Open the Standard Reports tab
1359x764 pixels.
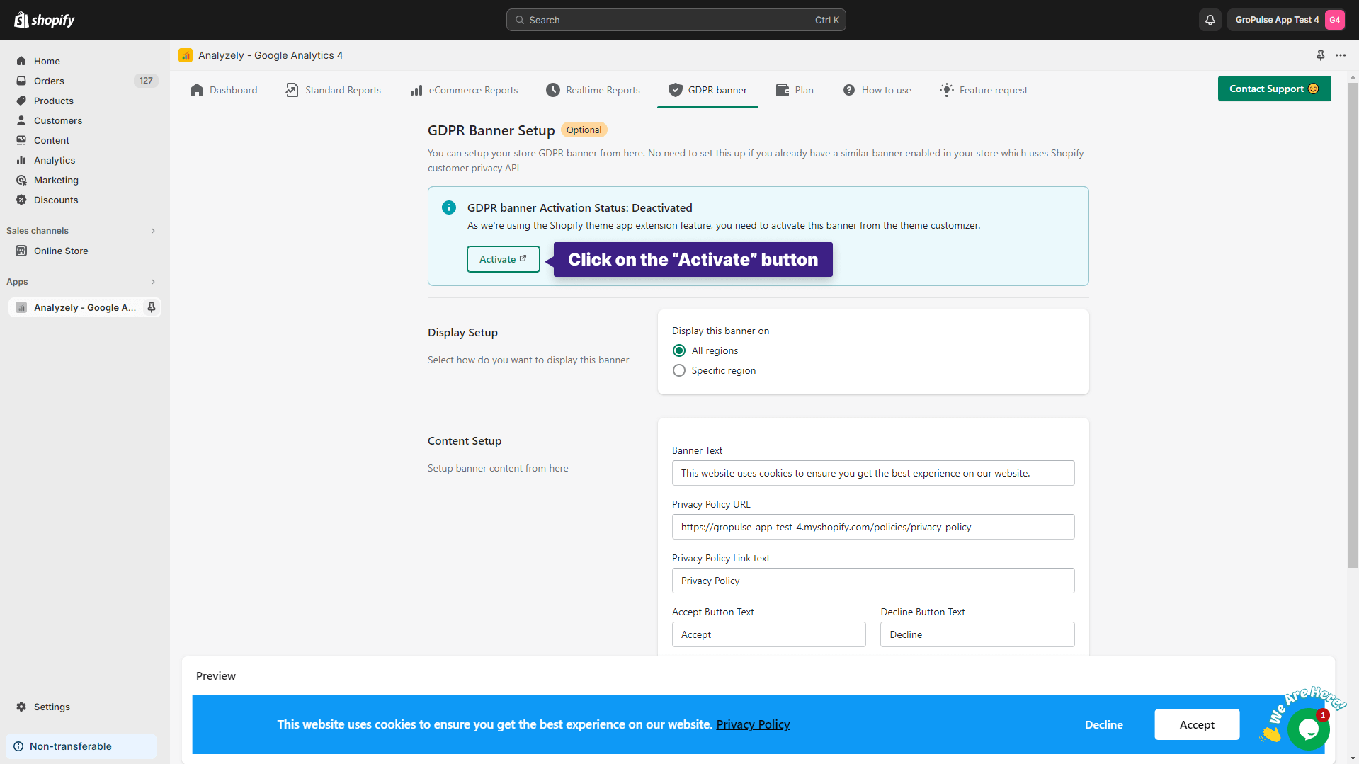[333, 90]
